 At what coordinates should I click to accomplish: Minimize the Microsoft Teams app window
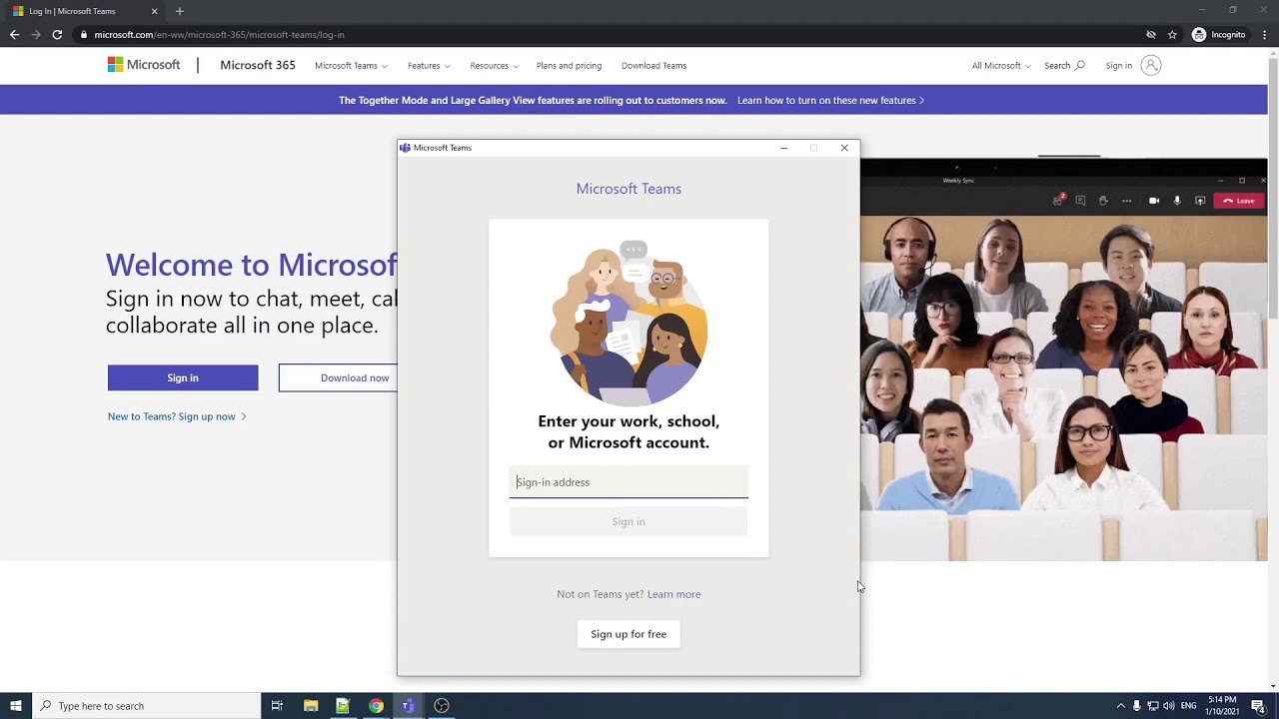coord(784,148)
